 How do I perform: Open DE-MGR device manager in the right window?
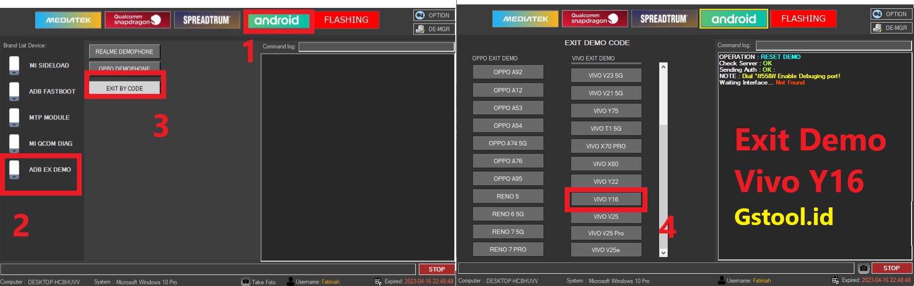891,28
